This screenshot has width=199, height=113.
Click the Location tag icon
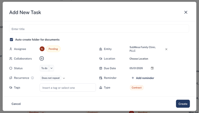tap(101, 59)
